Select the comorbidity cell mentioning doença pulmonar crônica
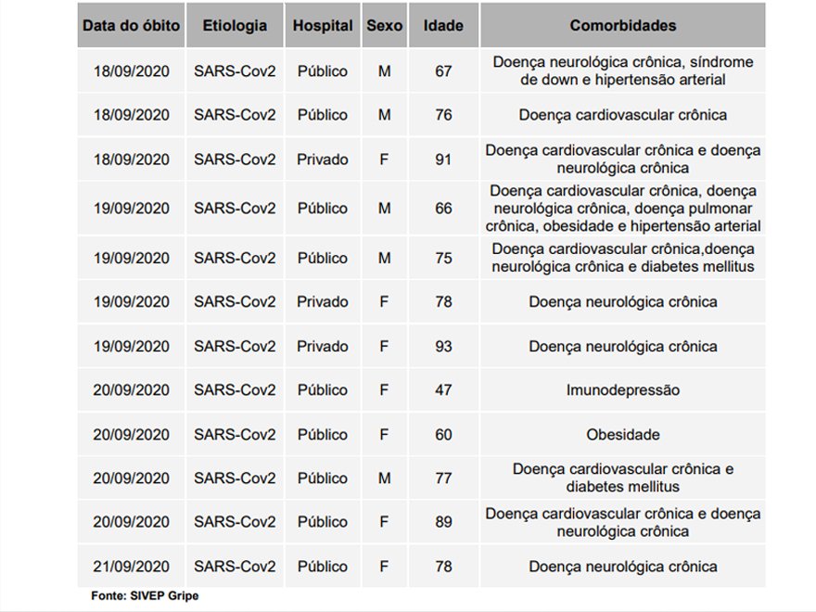The width and height of the screenshot is (816, 612). (622, 209)
